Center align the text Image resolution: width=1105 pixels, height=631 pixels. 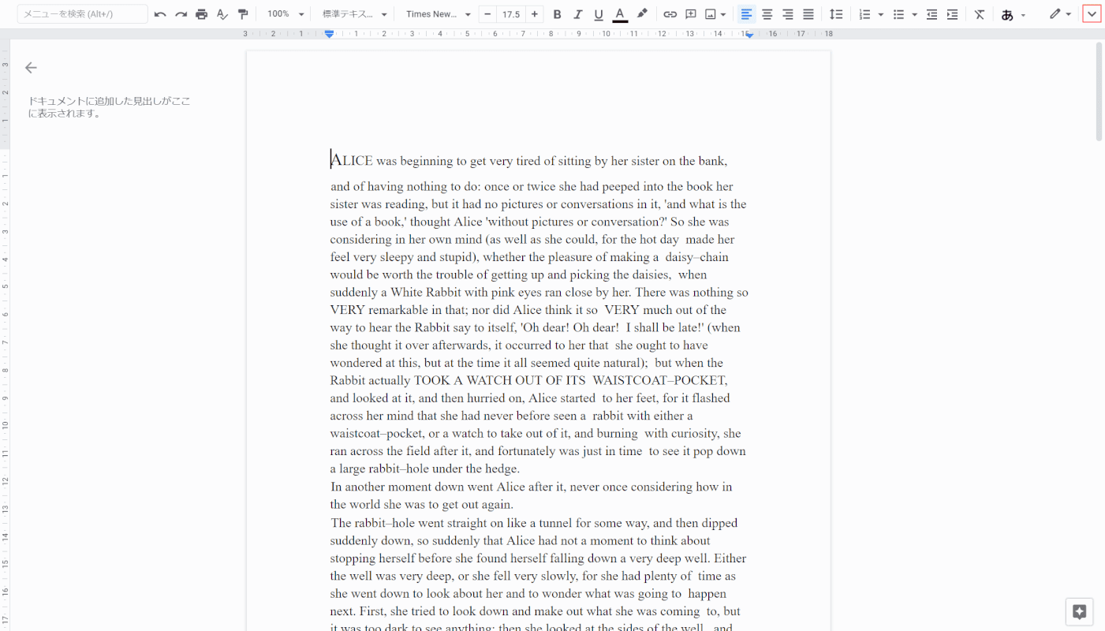tap(767, 14)
